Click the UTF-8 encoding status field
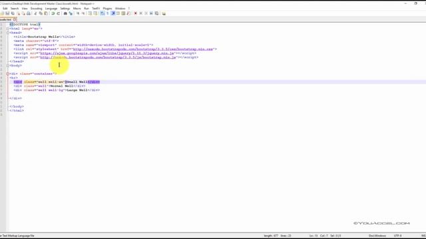Image resolution: width=426 pixels, height=239 pixels. (x=398, y=236)
